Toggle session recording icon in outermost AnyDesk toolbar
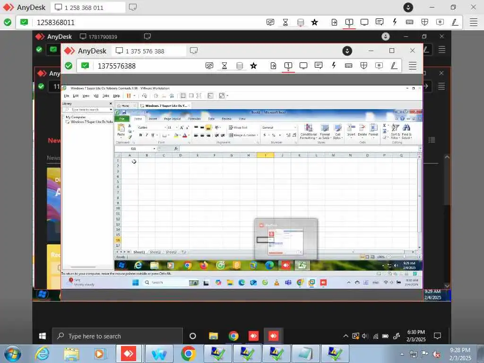 440,22
